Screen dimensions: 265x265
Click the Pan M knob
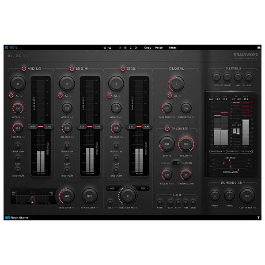(215, 196)
